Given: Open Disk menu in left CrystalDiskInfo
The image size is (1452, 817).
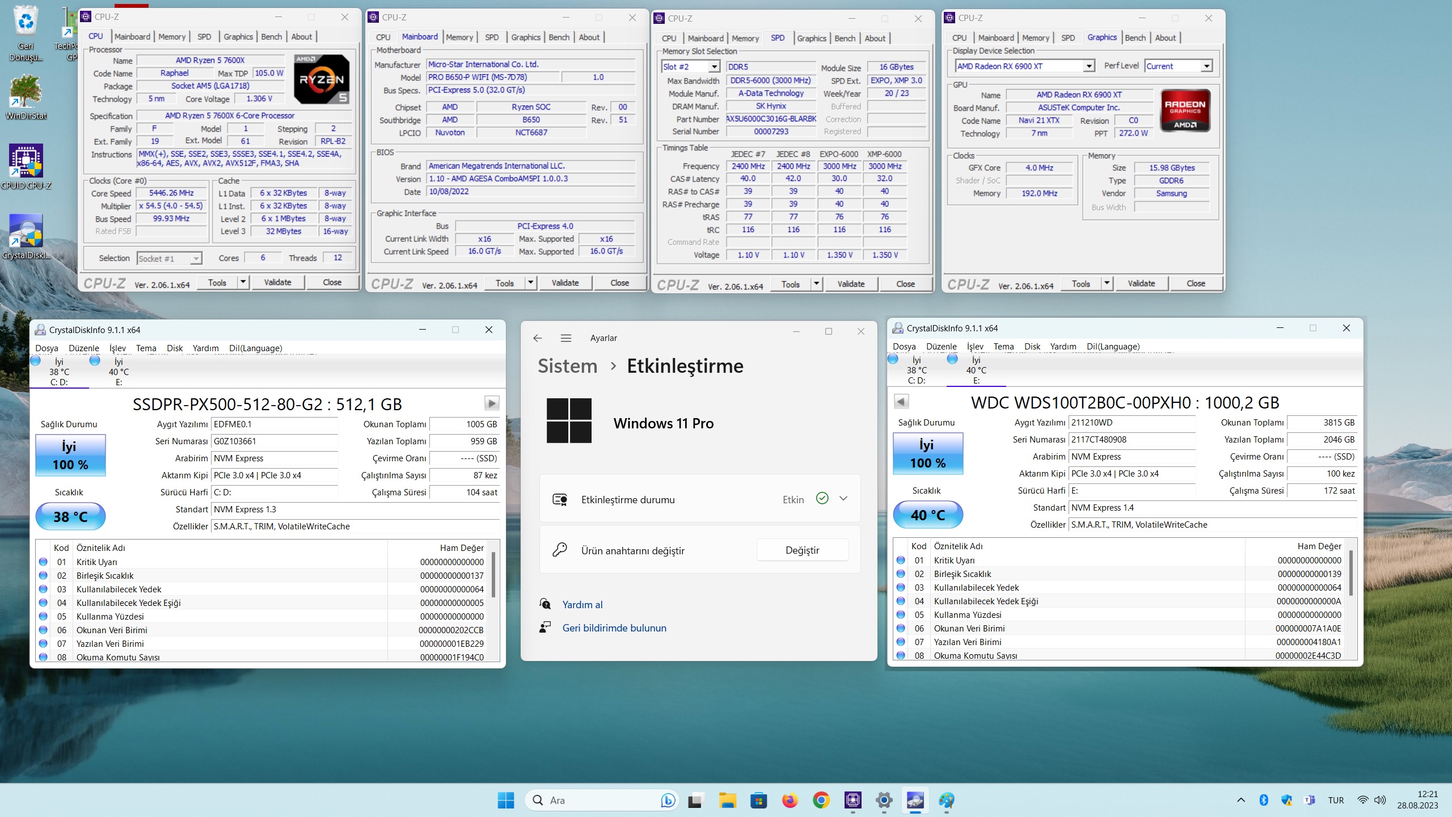Looking at the screenshot, I should [175, 348].
